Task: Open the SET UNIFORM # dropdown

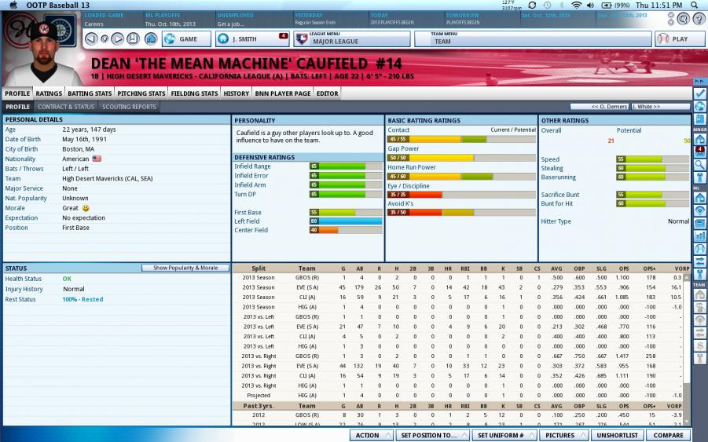Action: 504,435
